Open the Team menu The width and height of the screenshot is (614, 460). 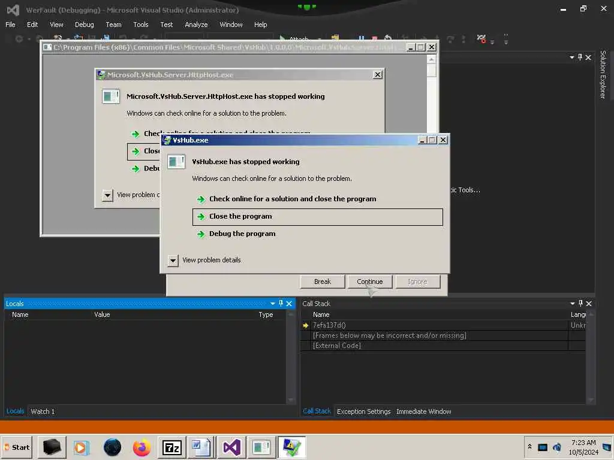113,25
